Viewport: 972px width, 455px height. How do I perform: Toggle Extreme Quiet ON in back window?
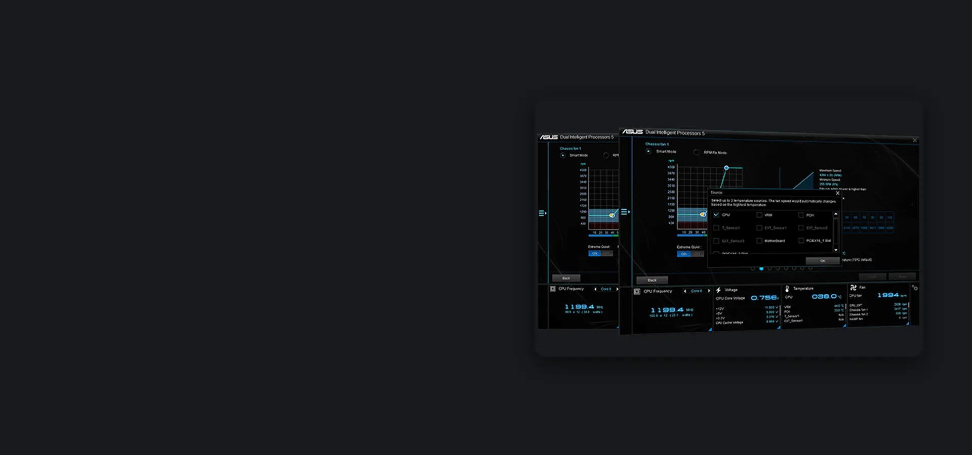[x=594, y=253]
